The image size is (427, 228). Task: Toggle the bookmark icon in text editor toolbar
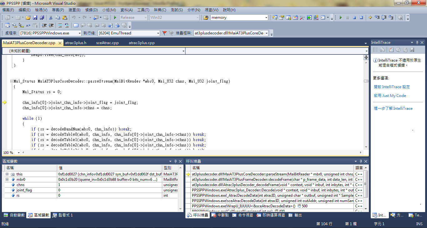[76, 25]
